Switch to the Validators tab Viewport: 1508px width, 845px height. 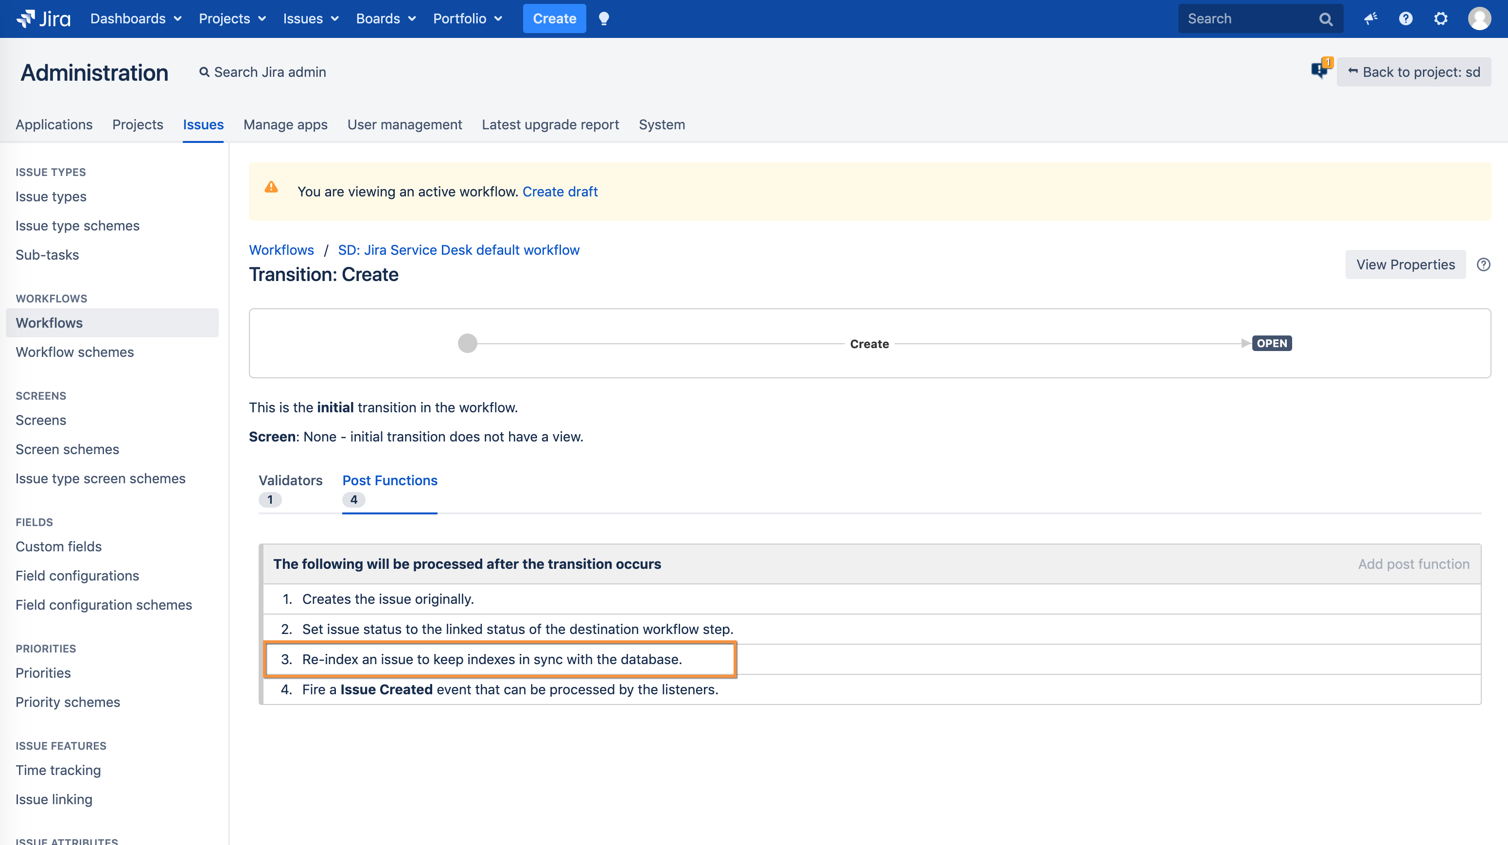click(290, 488)
